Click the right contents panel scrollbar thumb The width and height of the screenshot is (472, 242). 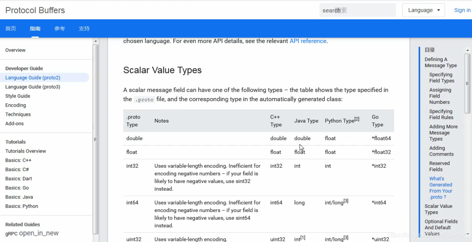[468, 83]
